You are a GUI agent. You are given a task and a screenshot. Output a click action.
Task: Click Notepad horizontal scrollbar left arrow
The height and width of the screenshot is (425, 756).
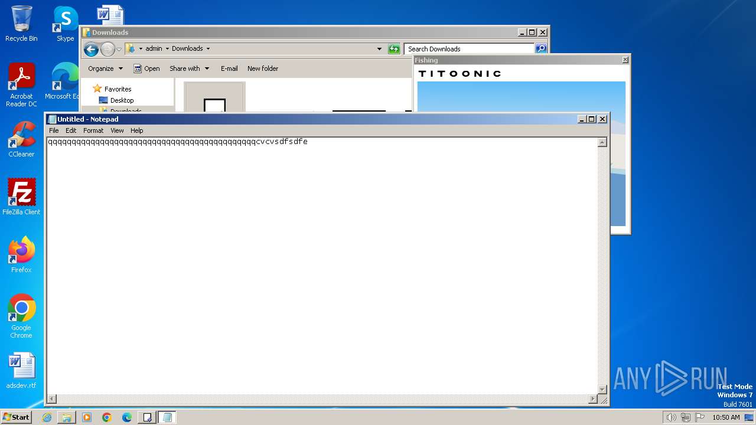tap(52, 399)
